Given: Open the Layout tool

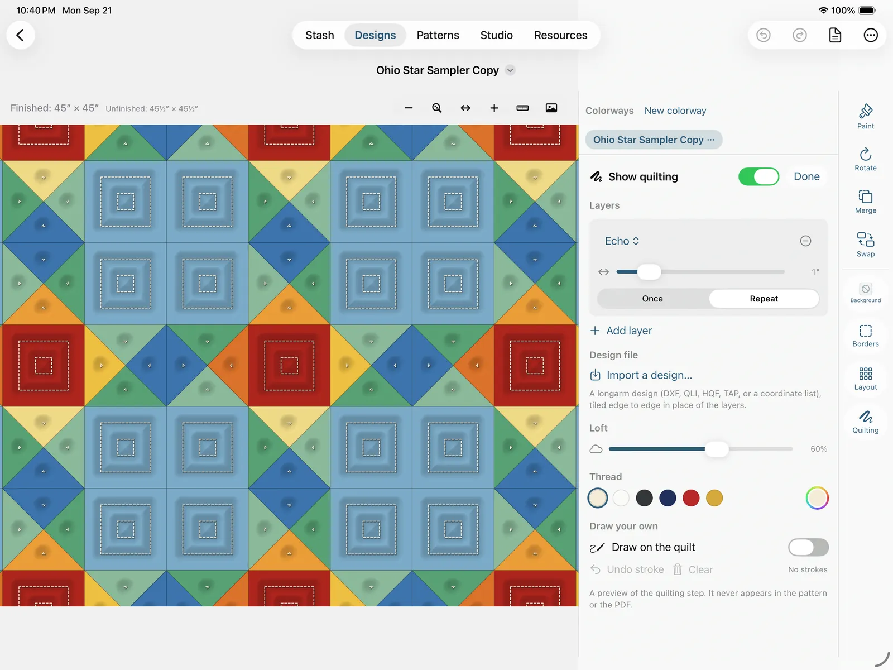Looking at the screenshot, I should 866,378.
